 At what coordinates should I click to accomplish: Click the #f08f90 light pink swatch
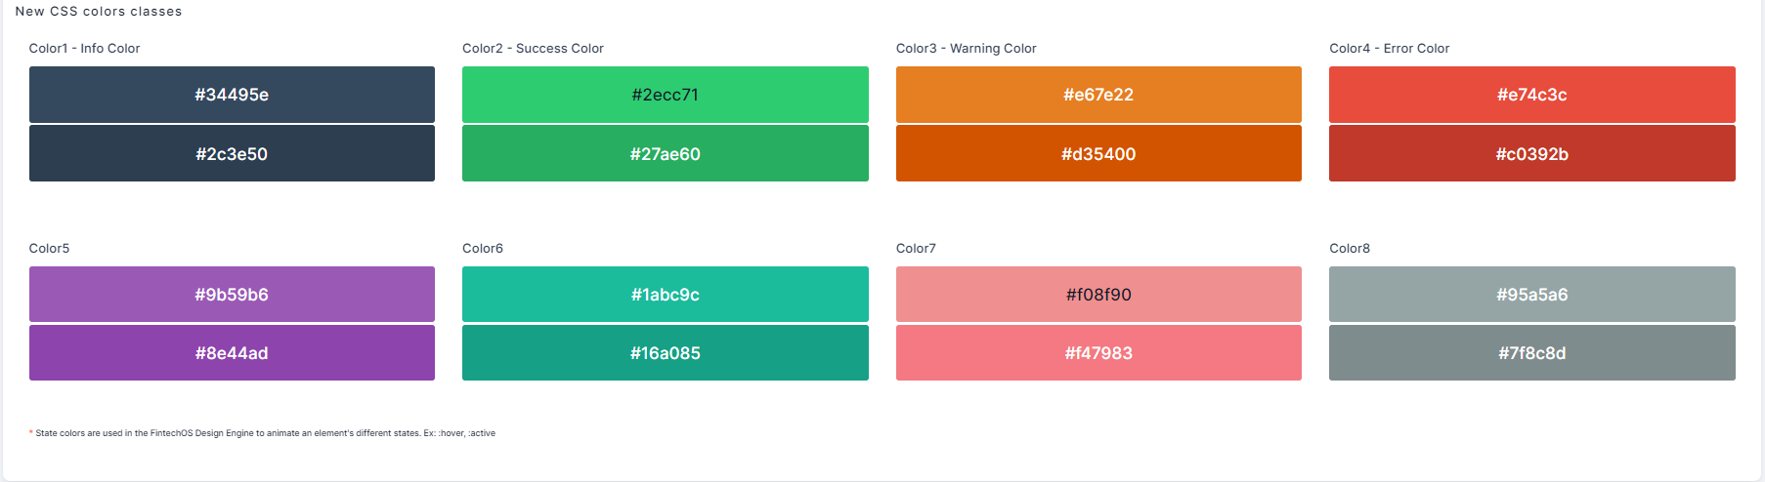click(x=1098, y=294)
